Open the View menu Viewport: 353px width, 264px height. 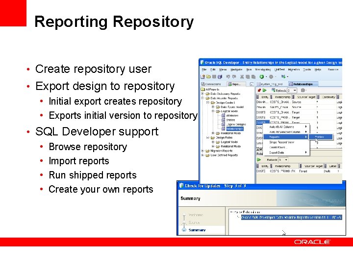223,69
